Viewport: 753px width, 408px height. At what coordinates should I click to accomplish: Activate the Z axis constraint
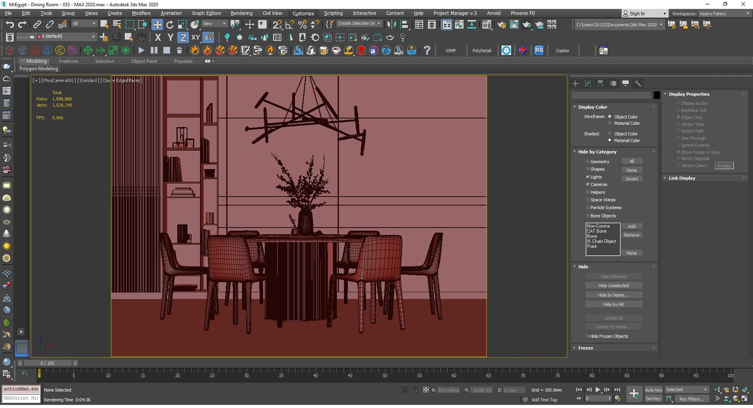pyautogui.click(x=183, y=37)
